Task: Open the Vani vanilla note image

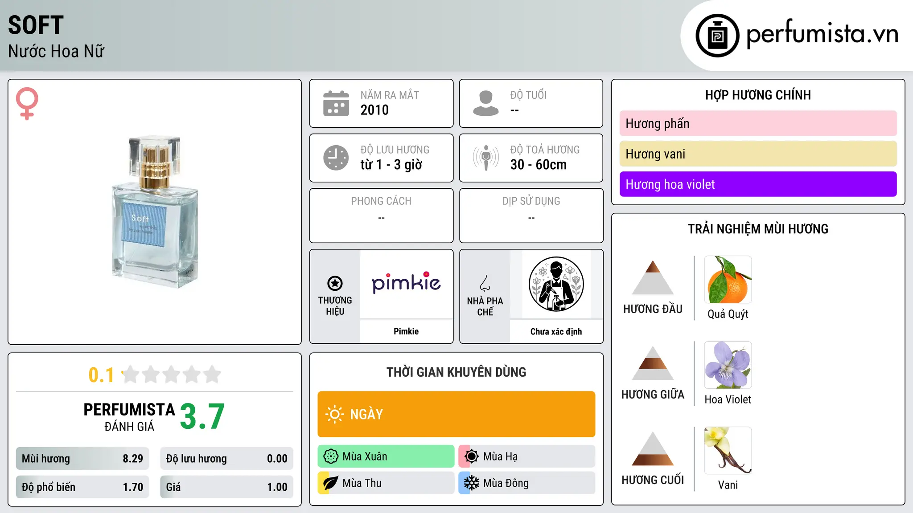Action: (x=728, y=451)
